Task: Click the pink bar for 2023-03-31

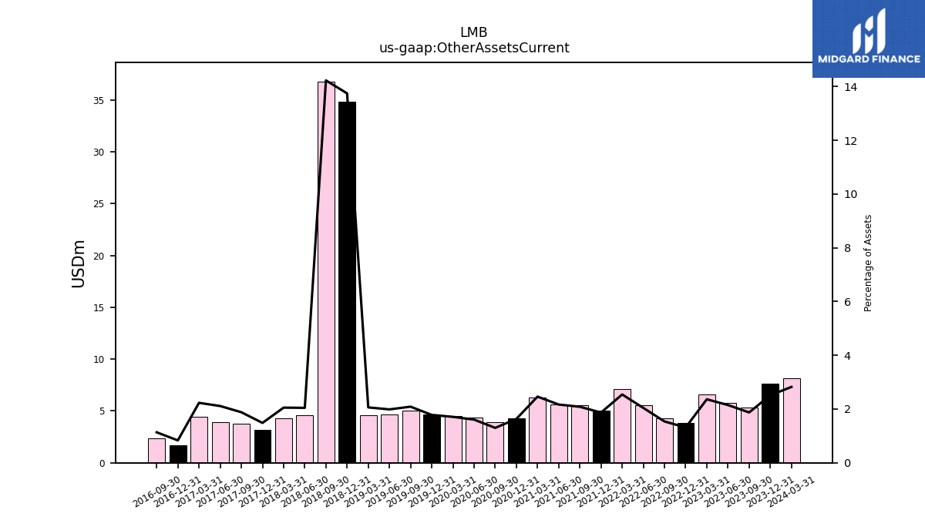Action: tap(707, 428)
